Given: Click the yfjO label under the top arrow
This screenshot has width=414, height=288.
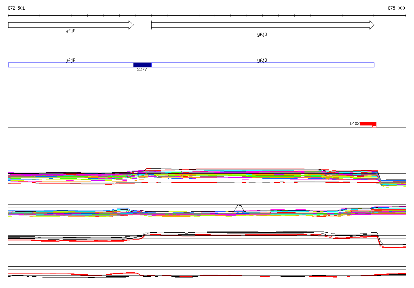Looking at the screenshot, I should (262, 35).
